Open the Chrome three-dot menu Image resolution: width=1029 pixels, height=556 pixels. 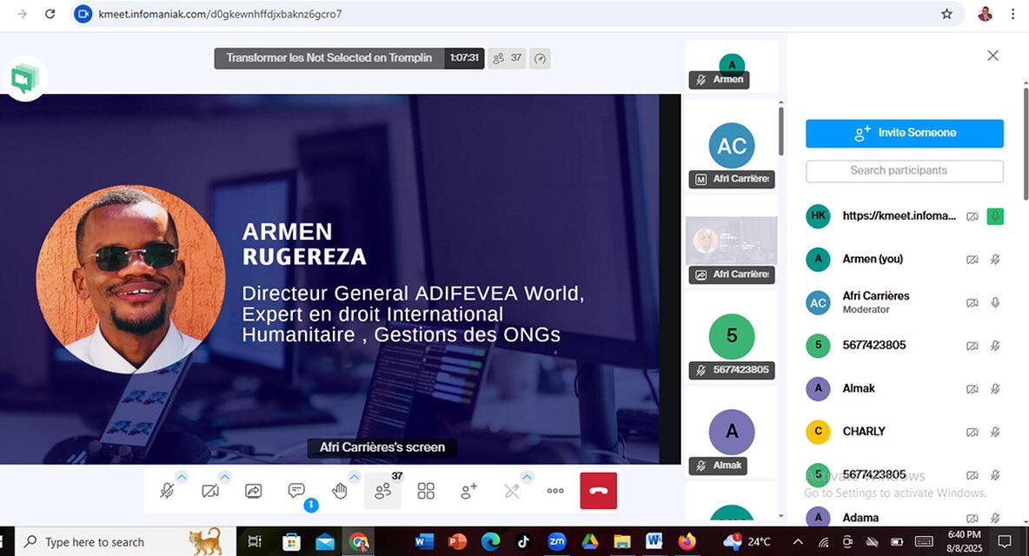coord(1012,14)
